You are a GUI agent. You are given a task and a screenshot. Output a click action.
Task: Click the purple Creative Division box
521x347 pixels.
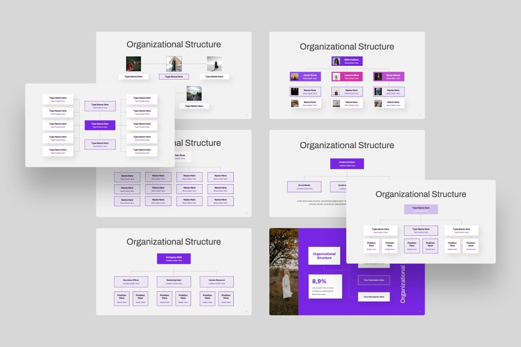[x=347, y=164]
